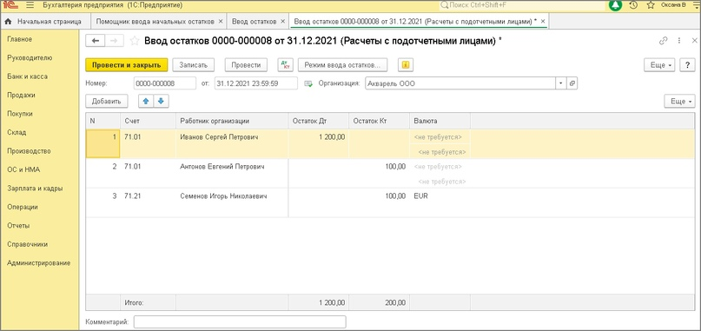The height and width of the screenshot is (331, 701).
Task: Close the Помощник ввода начальных остатков tab
Action: (220, 21)
